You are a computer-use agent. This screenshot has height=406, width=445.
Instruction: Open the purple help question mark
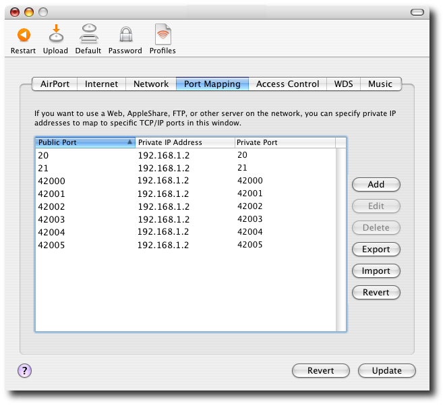point(25,370)
